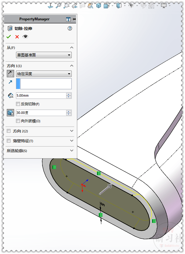Click Zoom to Fit magnifier icon

[58, 6]
